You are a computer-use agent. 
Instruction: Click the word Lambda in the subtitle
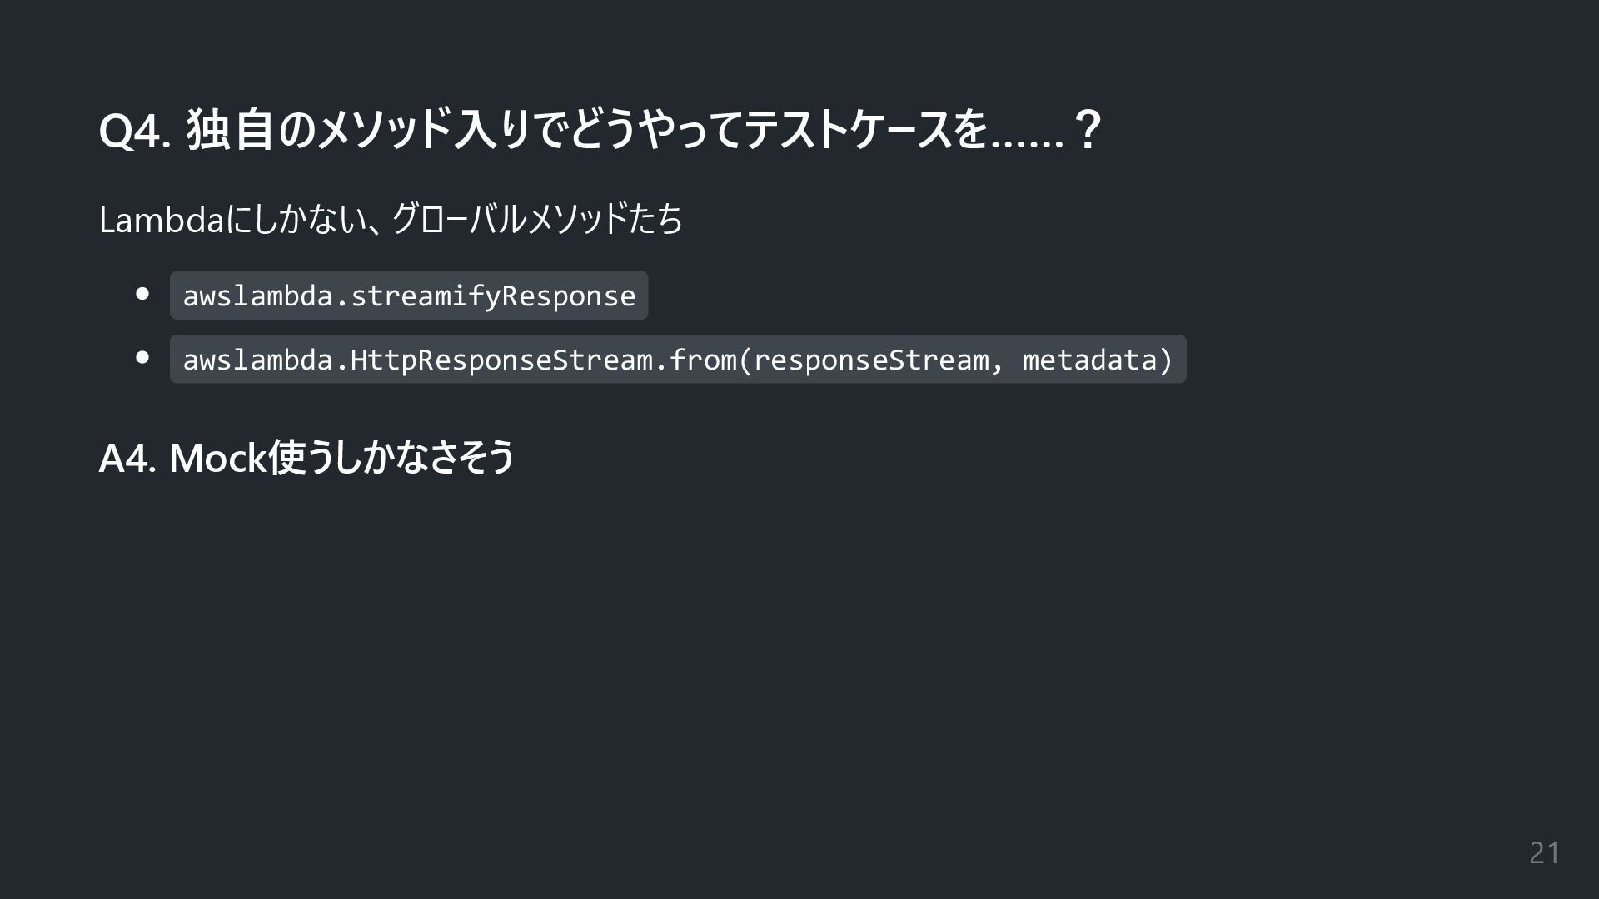162,220
